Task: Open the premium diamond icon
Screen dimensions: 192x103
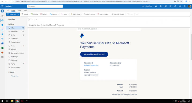Action: coord(161,6)
